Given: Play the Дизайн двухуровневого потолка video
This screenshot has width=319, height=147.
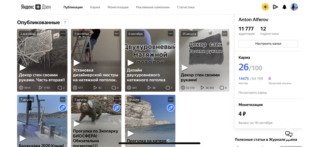Looking at the screenshot, I should tap(131, 63).
